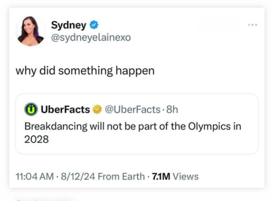
Task: Open the three-dot more options menu
Action: click(252, 25)
